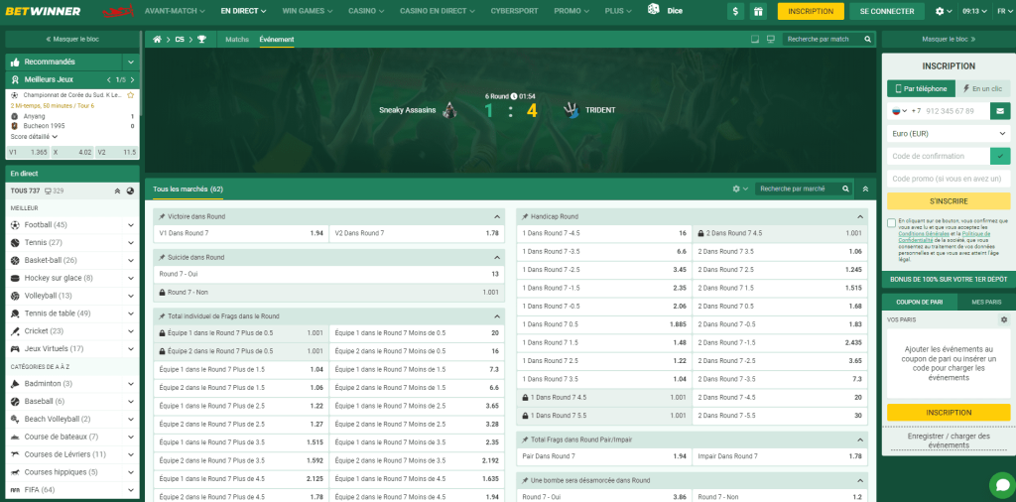Switch to the MES PARIS tab
The width and height of the screenshot is (1016, 502).
point(984,302)
